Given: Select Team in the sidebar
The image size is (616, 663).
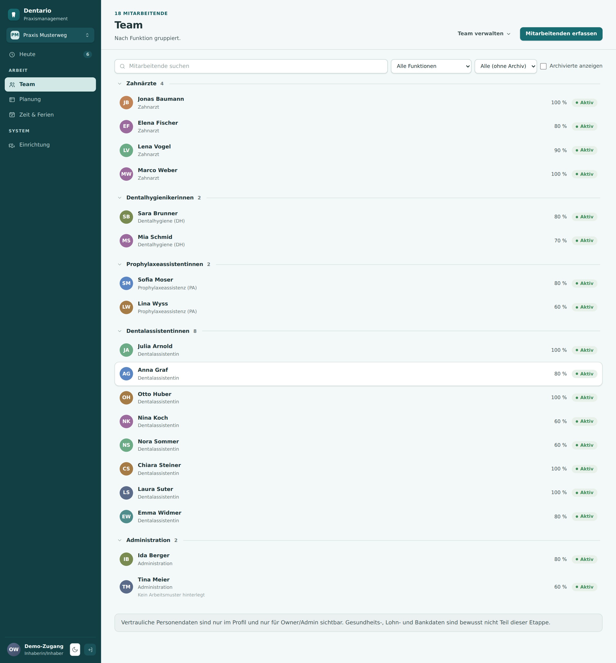Looking at the screenshot, I should [x=50, y=84].
